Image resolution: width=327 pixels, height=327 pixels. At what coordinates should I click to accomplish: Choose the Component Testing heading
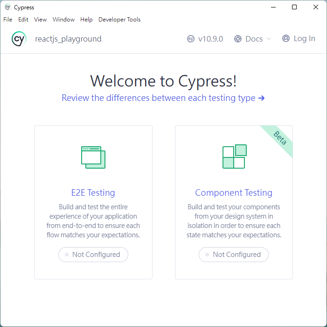click(x=234, y=192)
